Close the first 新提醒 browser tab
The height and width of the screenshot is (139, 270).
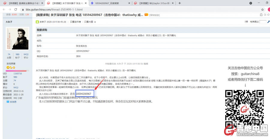tap(41, 3)
